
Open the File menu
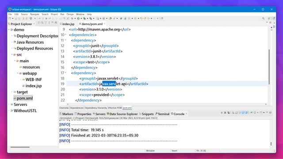[x=10, y=14]
